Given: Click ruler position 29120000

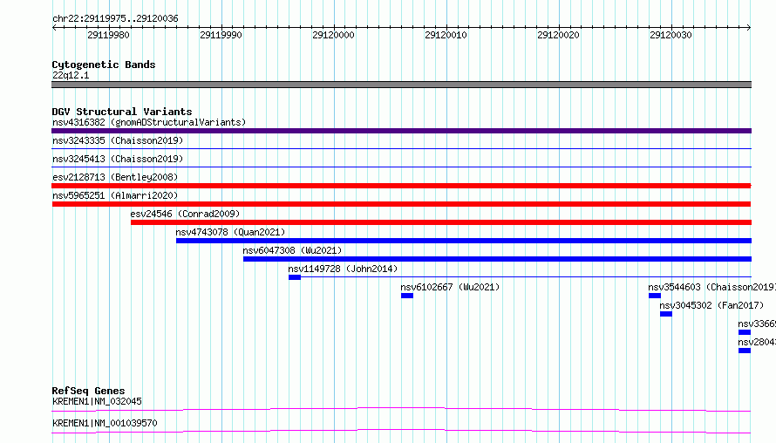Looking at the screenshot, I should coord(333,35).
